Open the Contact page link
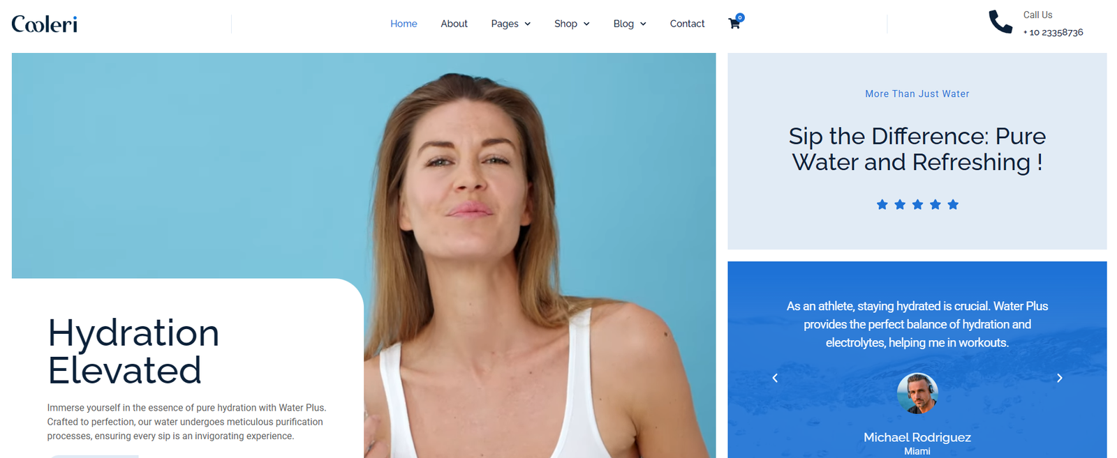1117x458 pixels. point(687,24)
